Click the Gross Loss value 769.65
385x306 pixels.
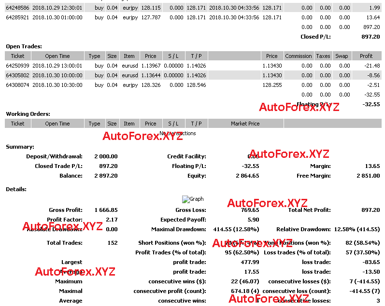tap(250, 210)
